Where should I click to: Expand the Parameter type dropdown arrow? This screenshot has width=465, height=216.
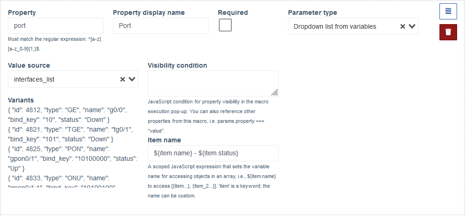412,26
